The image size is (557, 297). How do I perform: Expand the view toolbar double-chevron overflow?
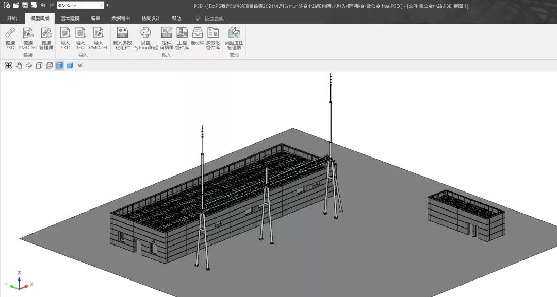80,65
